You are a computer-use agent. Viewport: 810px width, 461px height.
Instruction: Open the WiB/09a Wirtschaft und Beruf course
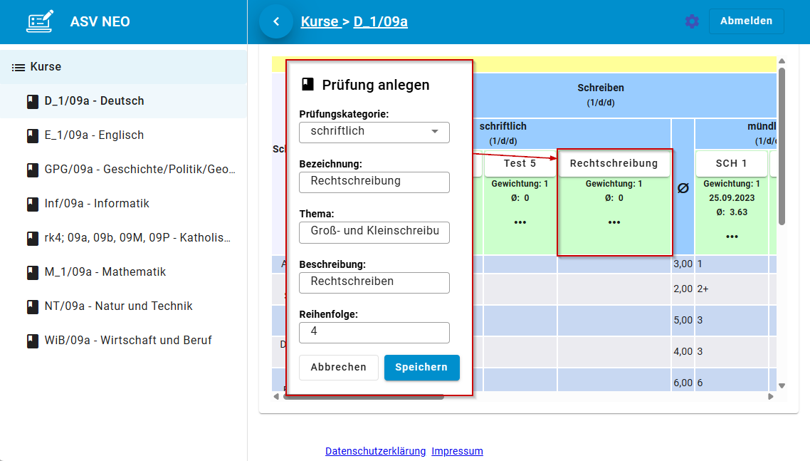[32, 340]
